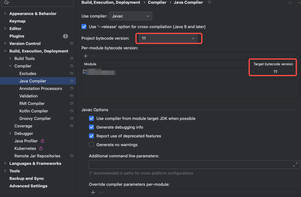Open the Use compiler Javac dropdown
Screen dimensions: 301x197
coord(130,16)
